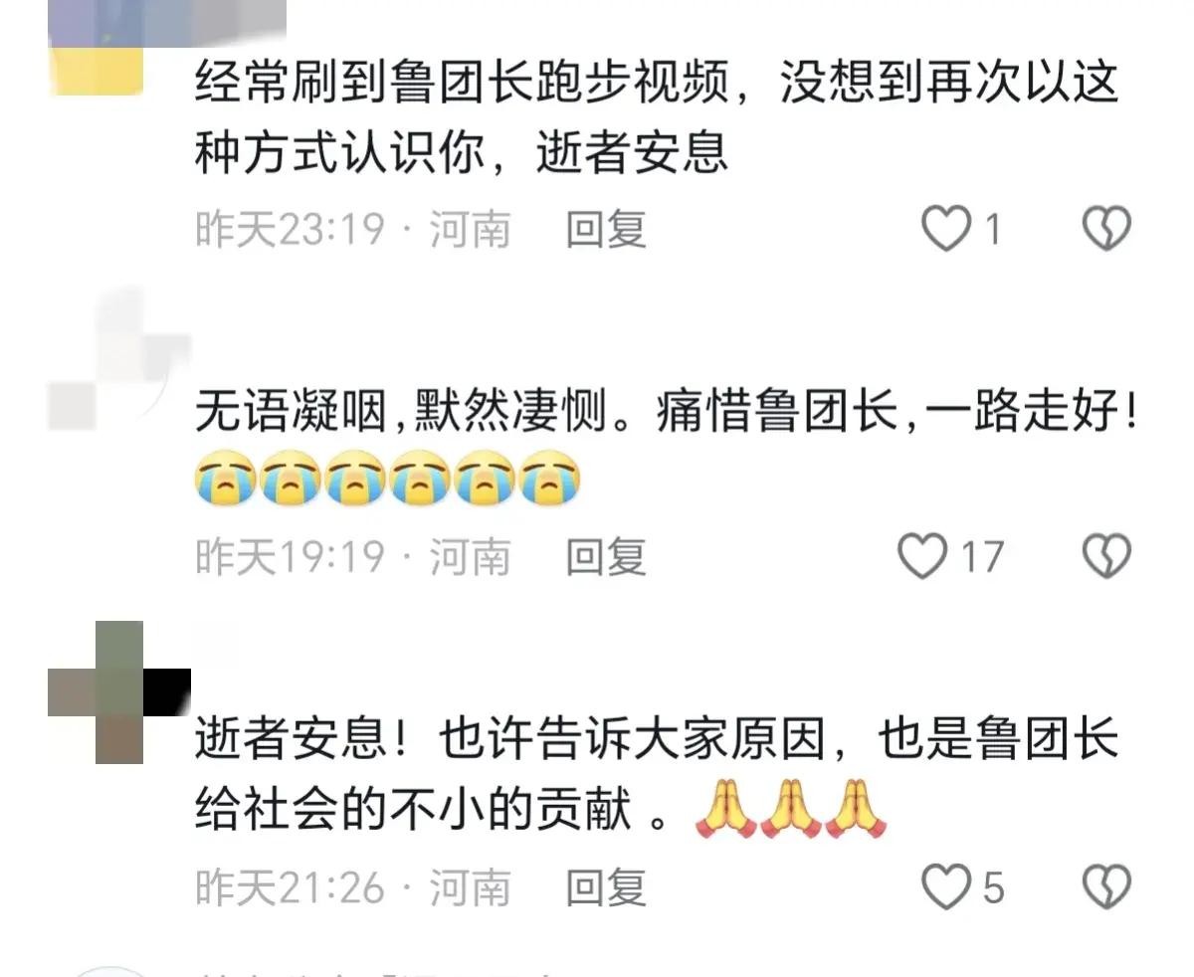Screen dimensions: 1194x977
Task: Like the comment posted at 昨天23:19
Action: click(945, 230)
